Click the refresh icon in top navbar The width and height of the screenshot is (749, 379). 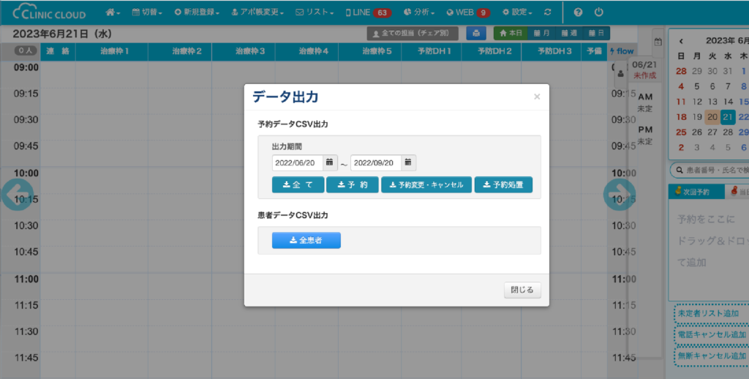click(x=548, y=12)
